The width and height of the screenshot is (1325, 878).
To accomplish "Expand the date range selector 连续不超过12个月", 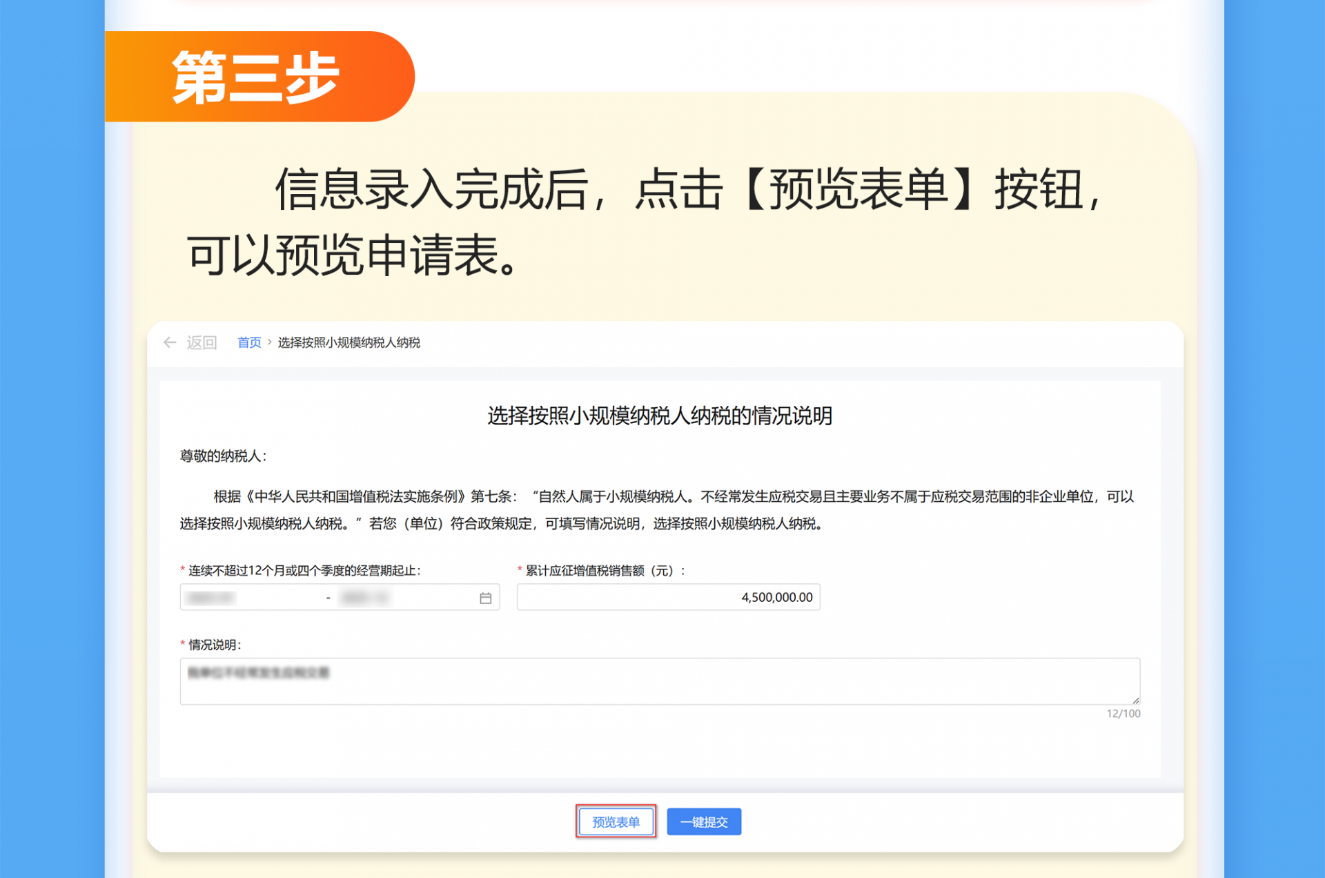I will (340, 597).
